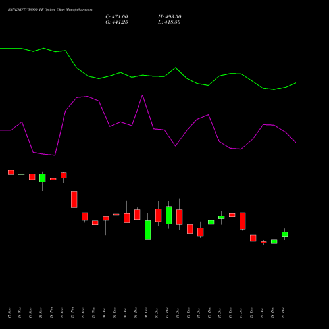The image size is (329, 329).
Task: Click the 28 Nov date label
Action: point(93,313)
